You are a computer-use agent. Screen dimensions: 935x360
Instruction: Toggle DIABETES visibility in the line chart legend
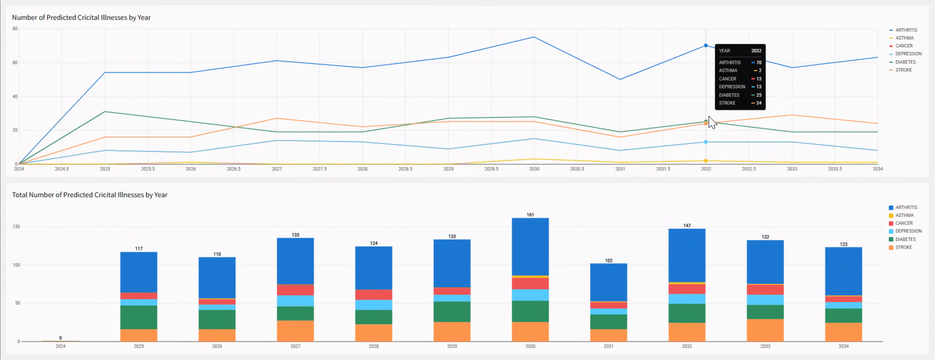[905, 62]
